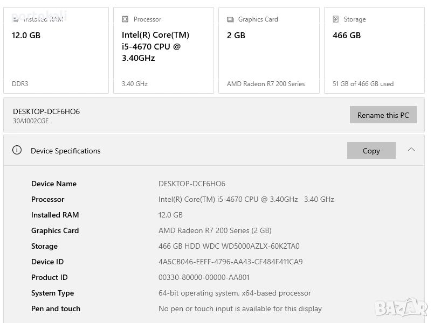
Task: Open the Storage card showing 466 GB
Action: click(x=375, y=50)
